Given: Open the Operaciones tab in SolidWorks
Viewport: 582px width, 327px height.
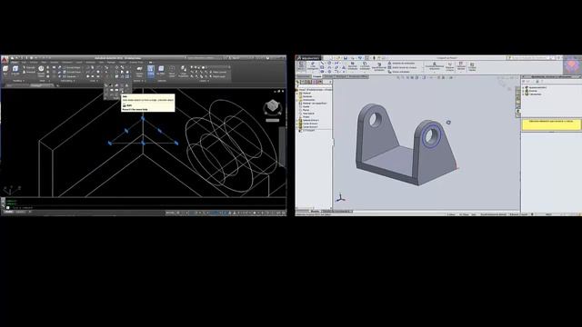Looking at the screenshot, I should coord(303,76).
